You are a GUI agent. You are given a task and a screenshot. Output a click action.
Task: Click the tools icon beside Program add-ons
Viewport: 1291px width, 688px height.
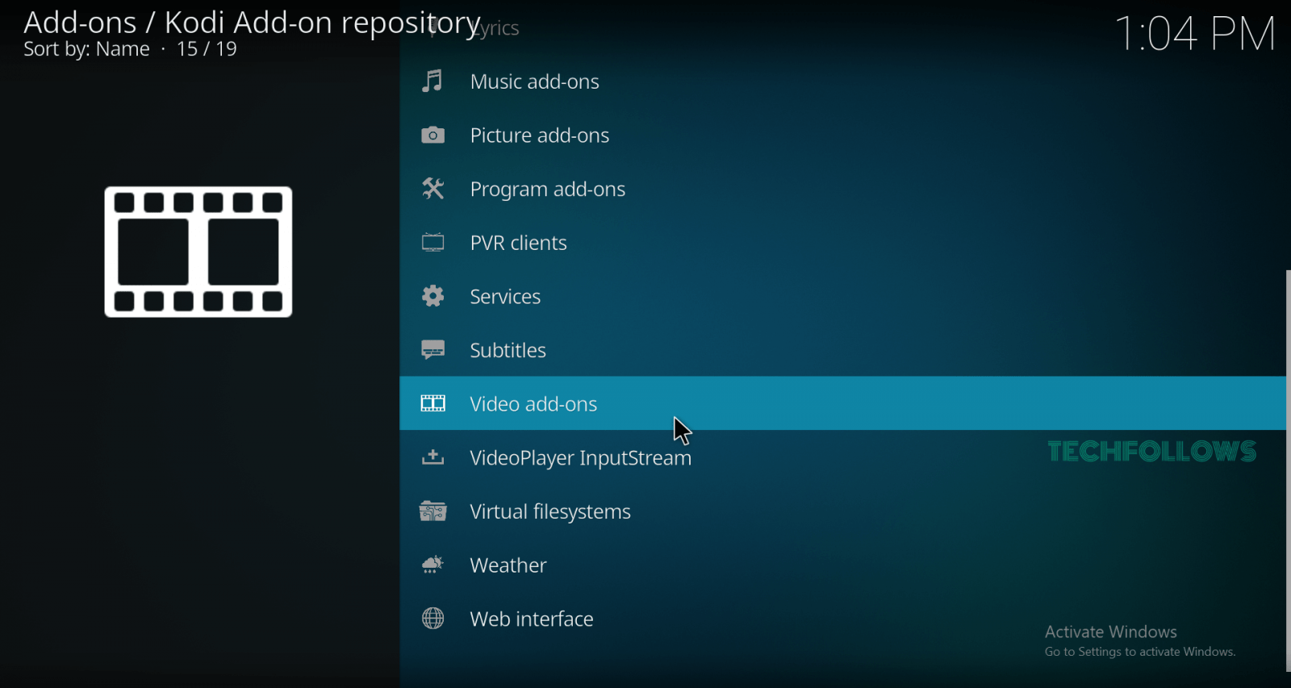pos(433,189)
